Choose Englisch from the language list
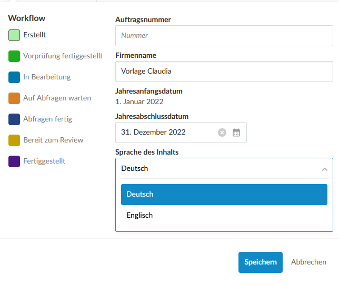Screen dimensions: 339x285 click(x=224, y=215)
